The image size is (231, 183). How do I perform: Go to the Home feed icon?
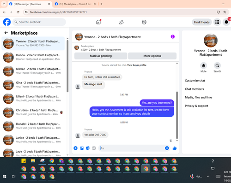coord(98,22)
